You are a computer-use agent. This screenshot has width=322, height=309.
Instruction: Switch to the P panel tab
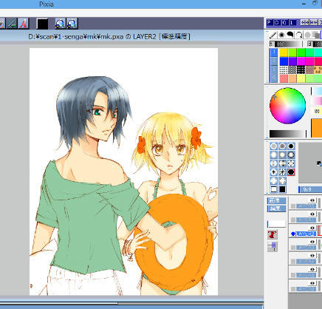(269, 23)
